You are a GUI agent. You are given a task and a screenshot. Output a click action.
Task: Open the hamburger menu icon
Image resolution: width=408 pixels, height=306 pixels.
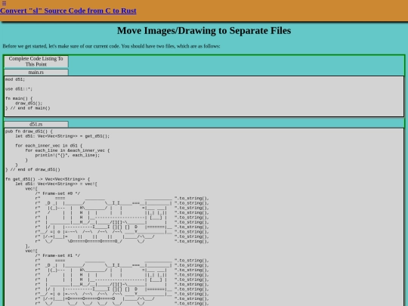tap(4, 3)
